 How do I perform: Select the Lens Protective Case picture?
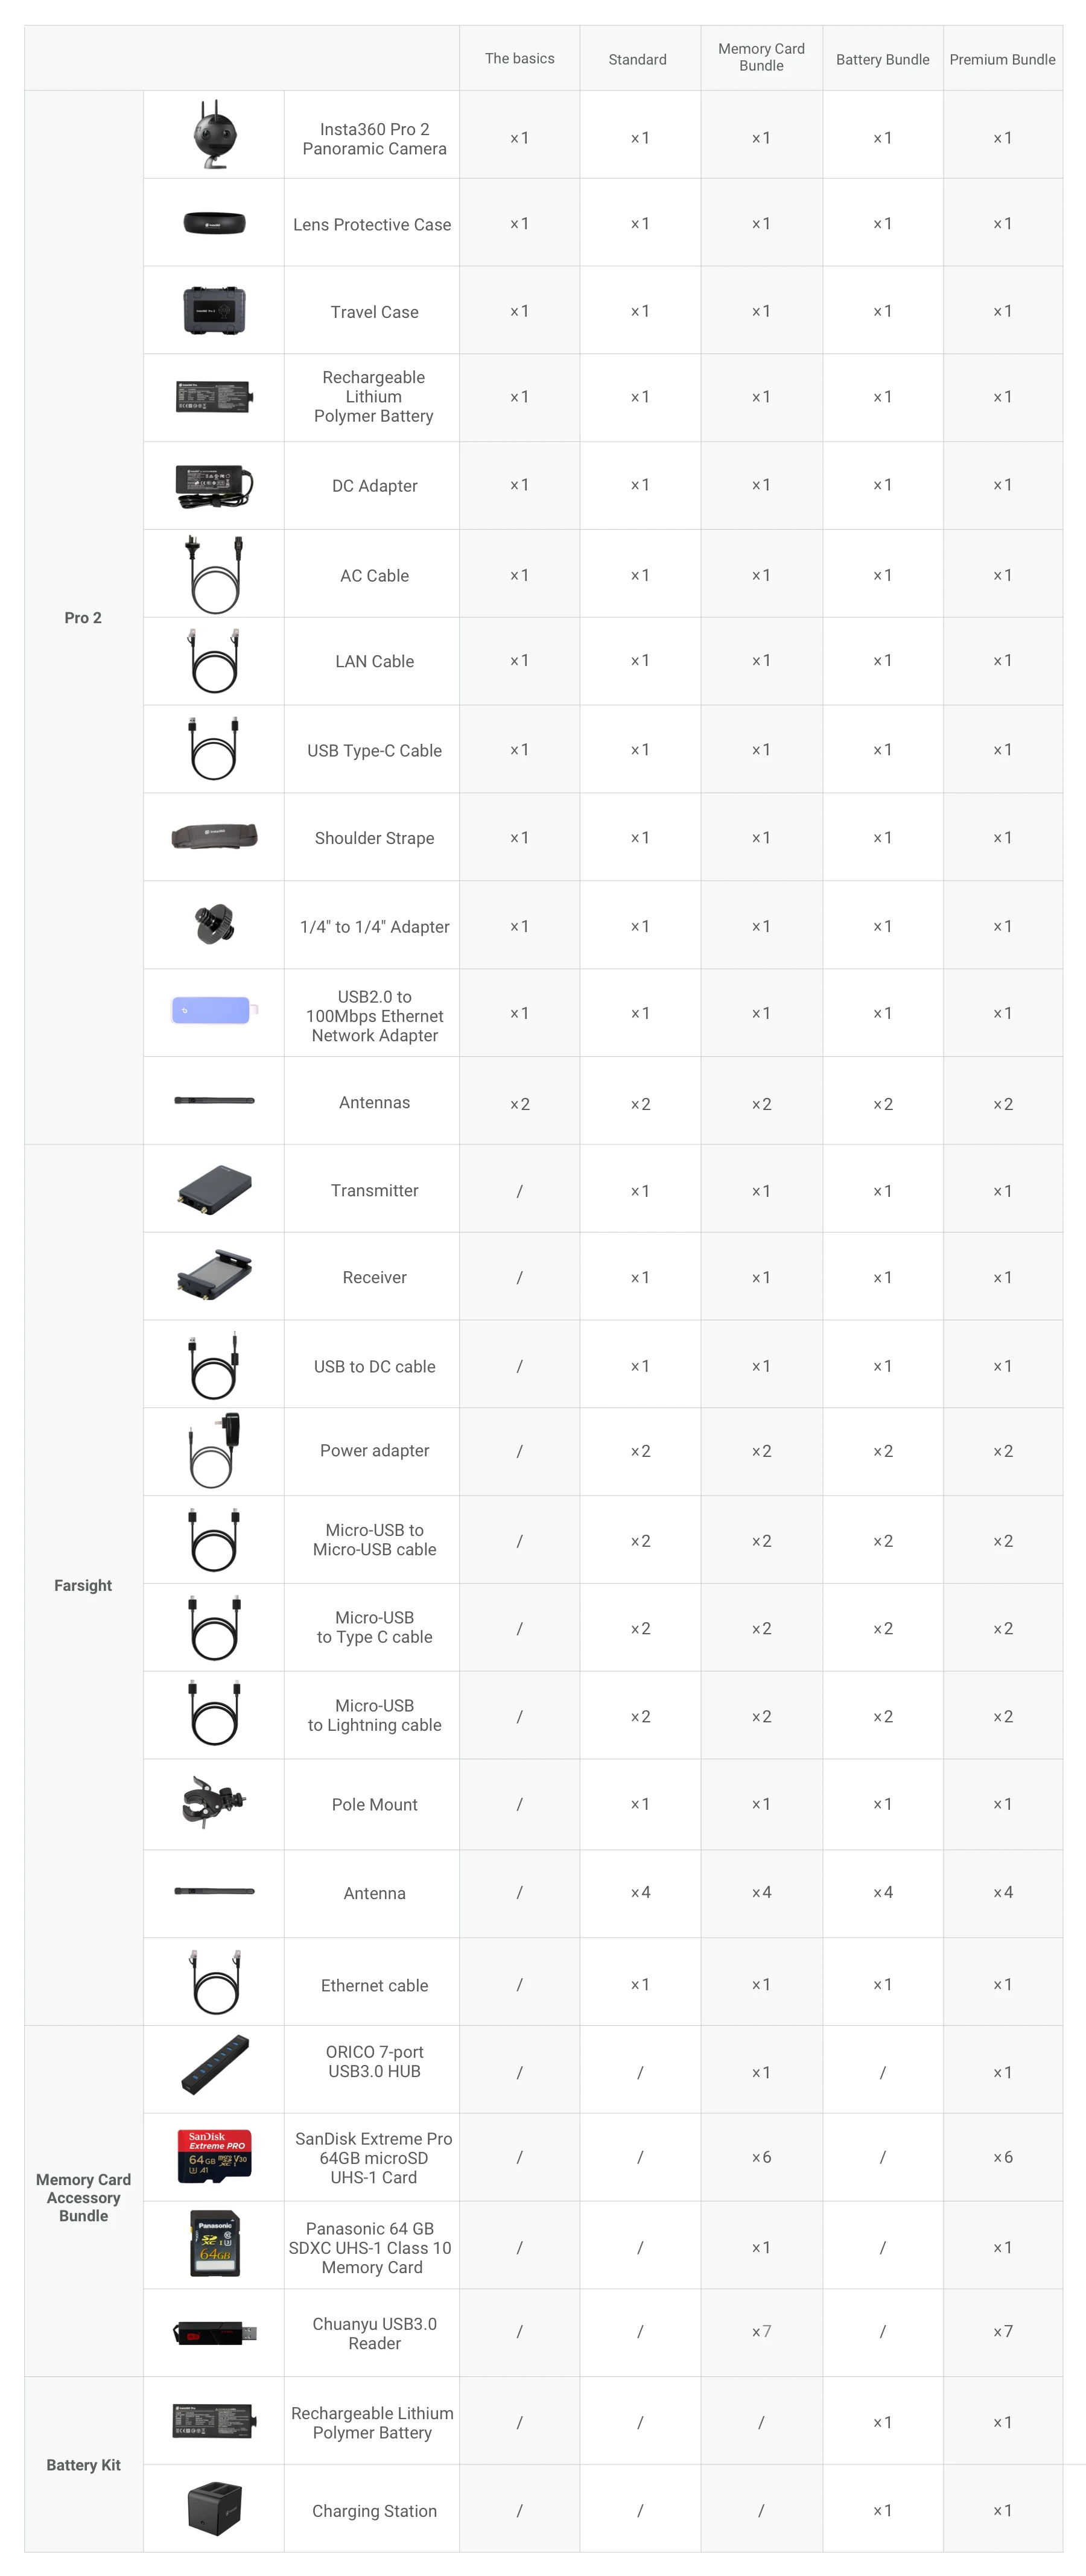(x=214, y=223)
